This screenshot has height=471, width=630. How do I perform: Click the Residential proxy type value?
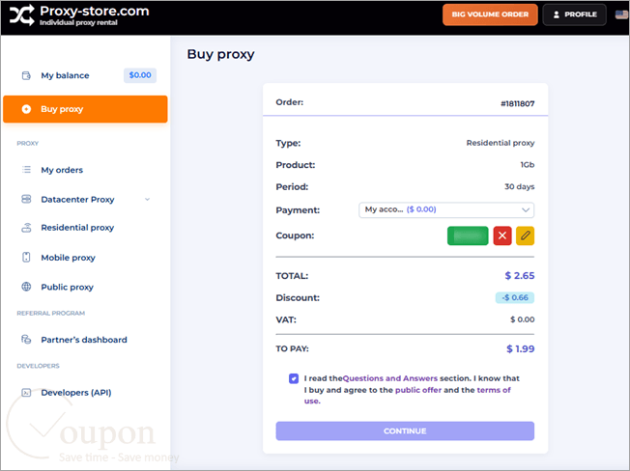(x=501, y=143)
